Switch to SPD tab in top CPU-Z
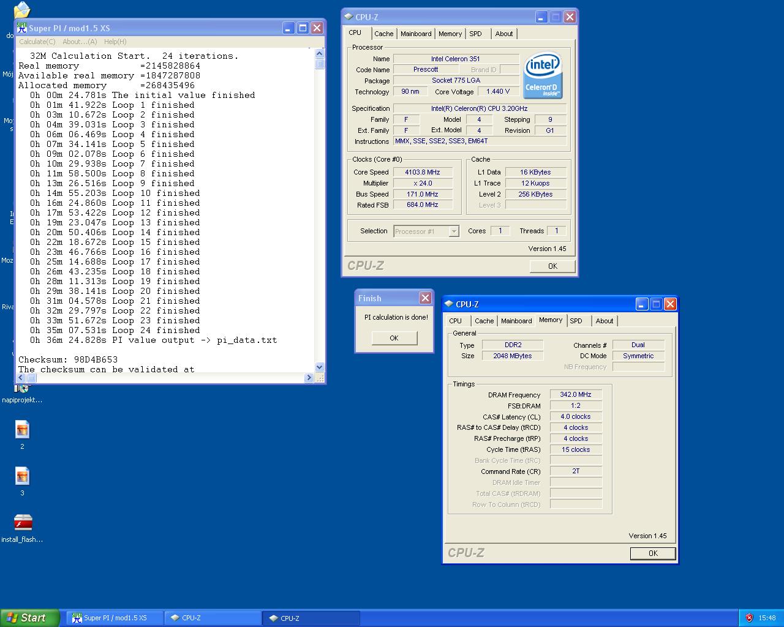 pyautogui.click(x=476, y=34)
